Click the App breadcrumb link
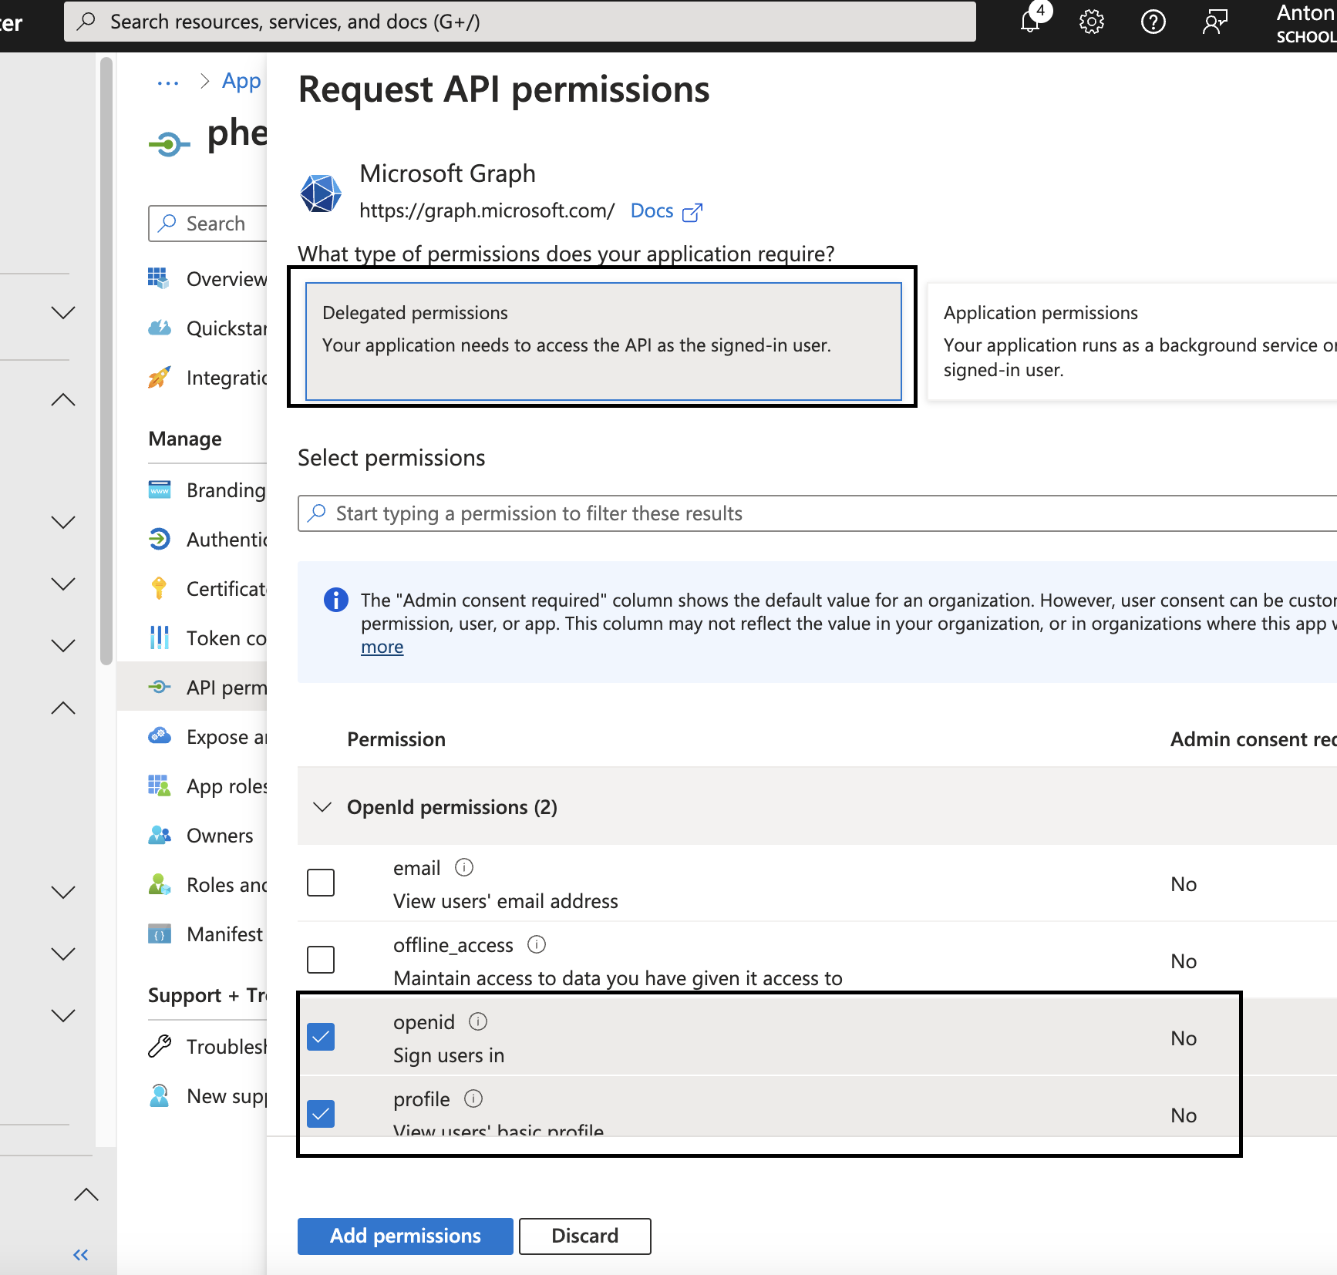 [241, 82]
